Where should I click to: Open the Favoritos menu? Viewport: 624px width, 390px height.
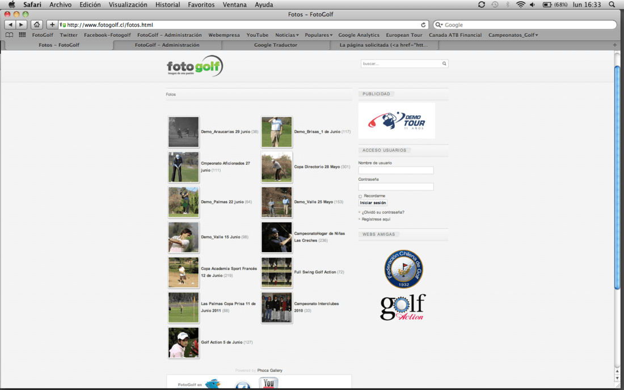[201, 5]
